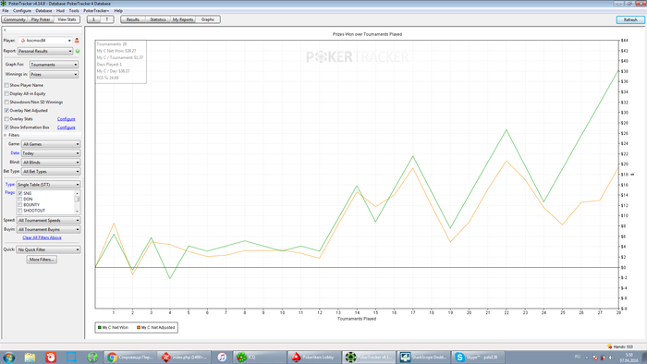Open the Hud menu

tap(60, 11)
